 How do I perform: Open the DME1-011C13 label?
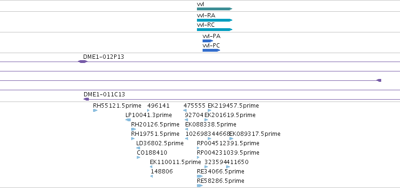tap(104, 94)
